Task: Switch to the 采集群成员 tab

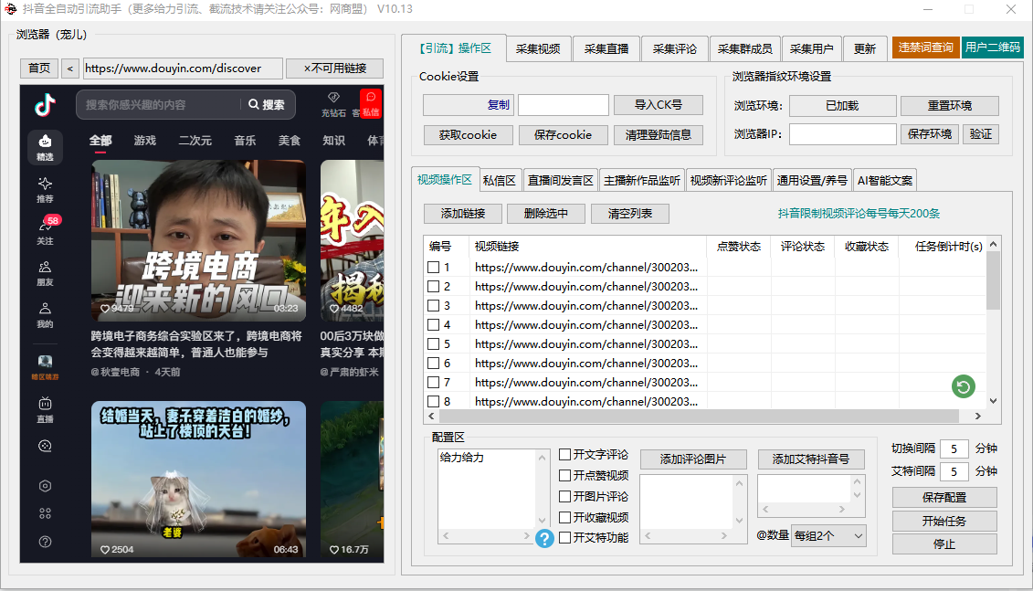Action: tap(745, 48)
